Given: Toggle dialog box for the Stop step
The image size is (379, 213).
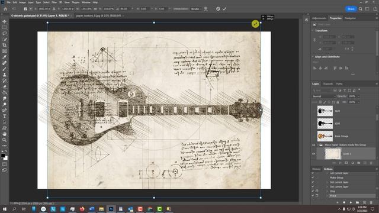Looking at the screenshot, I should coord(317,191).
